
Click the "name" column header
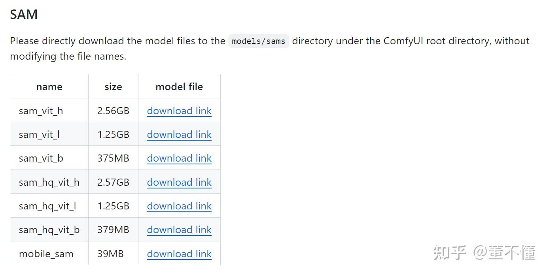(49, 87)
